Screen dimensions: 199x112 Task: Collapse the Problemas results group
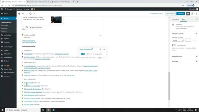click(22, 50)
